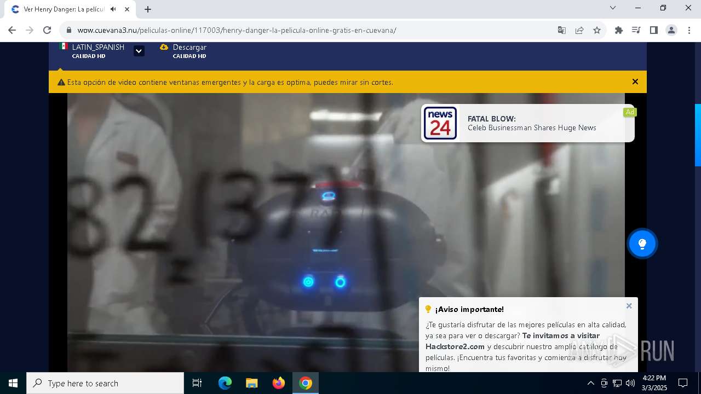Open the media controls icon
The image size is (701, 394).
[x=636, y=30]
